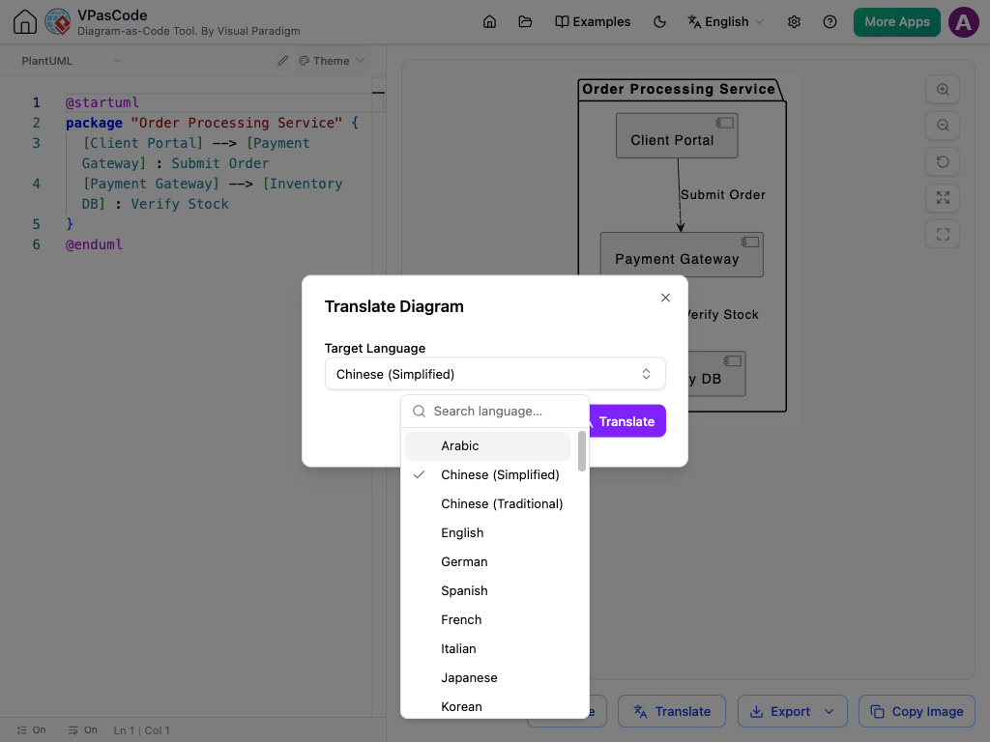990x742 pixels.
Task: Click the Client Portal component in diagram
Action: [x=677, y=135]
